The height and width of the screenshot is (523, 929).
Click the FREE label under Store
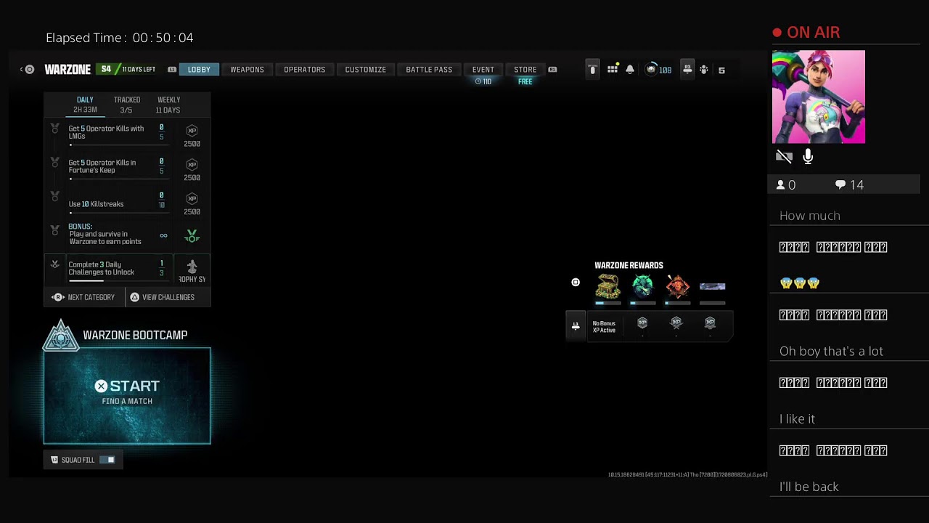pos(525,82)
